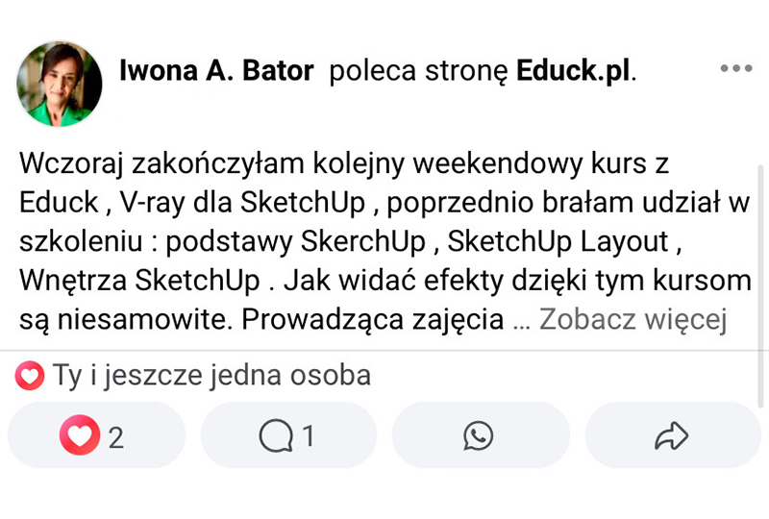Click the "SketchUp Layout" text in the post
Viewport: 769px width, 519px height.
point(558,240)
